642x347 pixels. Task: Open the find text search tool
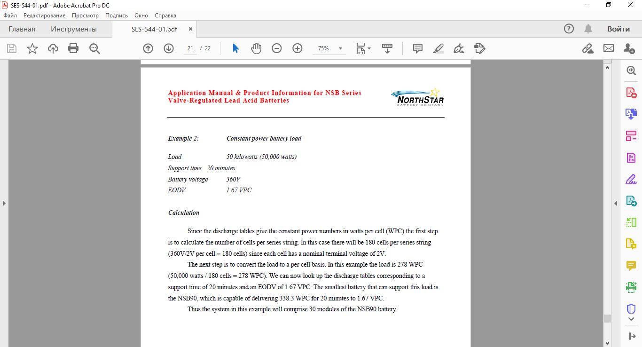coord(94,48)
